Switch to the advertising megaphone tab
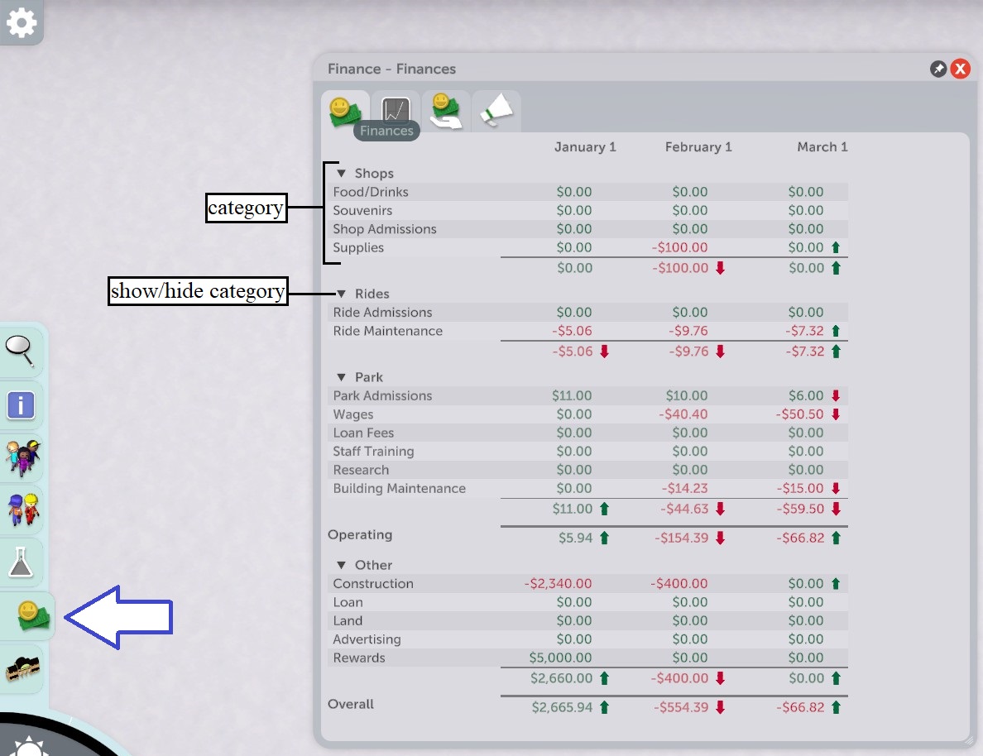Viewport: 983px width, 756px height. point(496,111)
